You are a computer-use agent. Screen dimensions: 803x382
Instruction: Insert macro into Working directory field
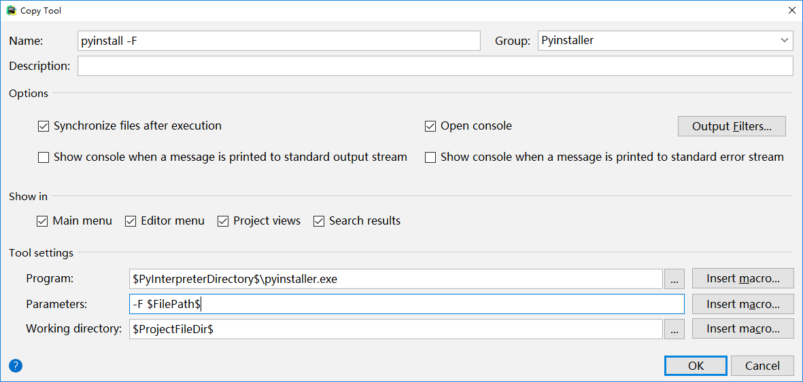pyautogui.click(x=743, y=329)
